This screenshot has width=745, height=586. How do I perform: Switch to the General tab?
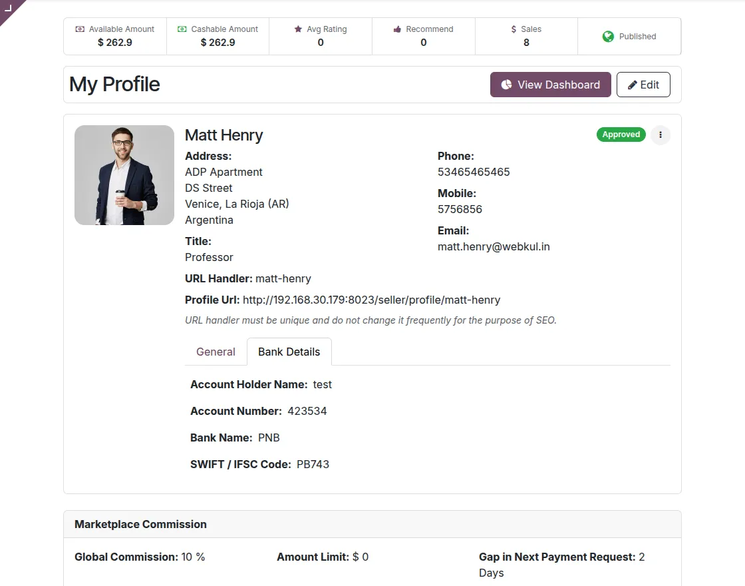(x=216, y=352)
